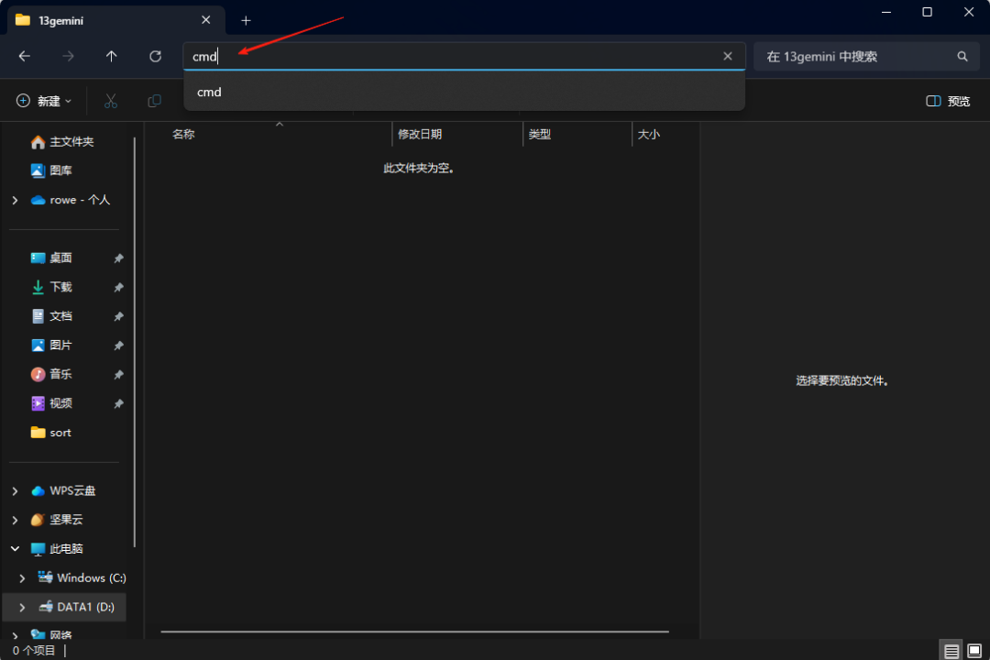Click the search magnifier icon
The width and height of the screenshot is (990, 660).
tap(962, 56)
